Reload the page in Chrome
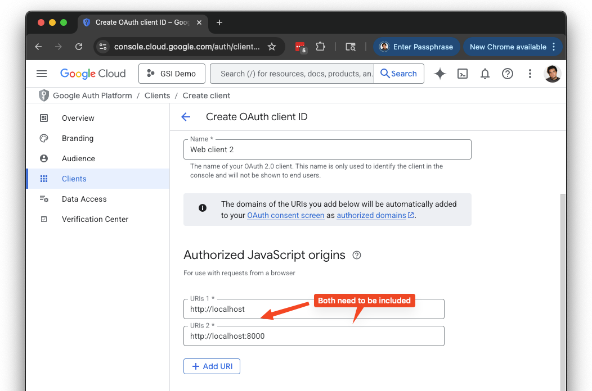The width and height of the screenshot is (592, 391). pyautogui.click(x=79, y=47)
